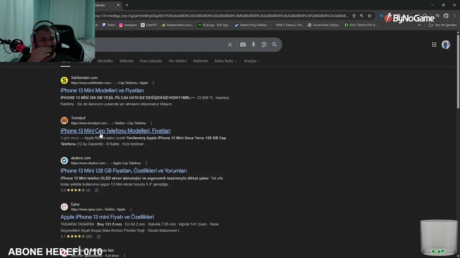
Task: Open the Instagram bookmark
Action: coord(128,25)
